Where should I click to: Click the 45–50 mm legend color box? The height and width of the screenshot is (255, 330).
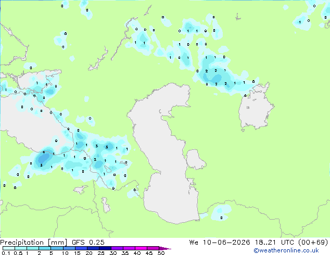(153, 248)
